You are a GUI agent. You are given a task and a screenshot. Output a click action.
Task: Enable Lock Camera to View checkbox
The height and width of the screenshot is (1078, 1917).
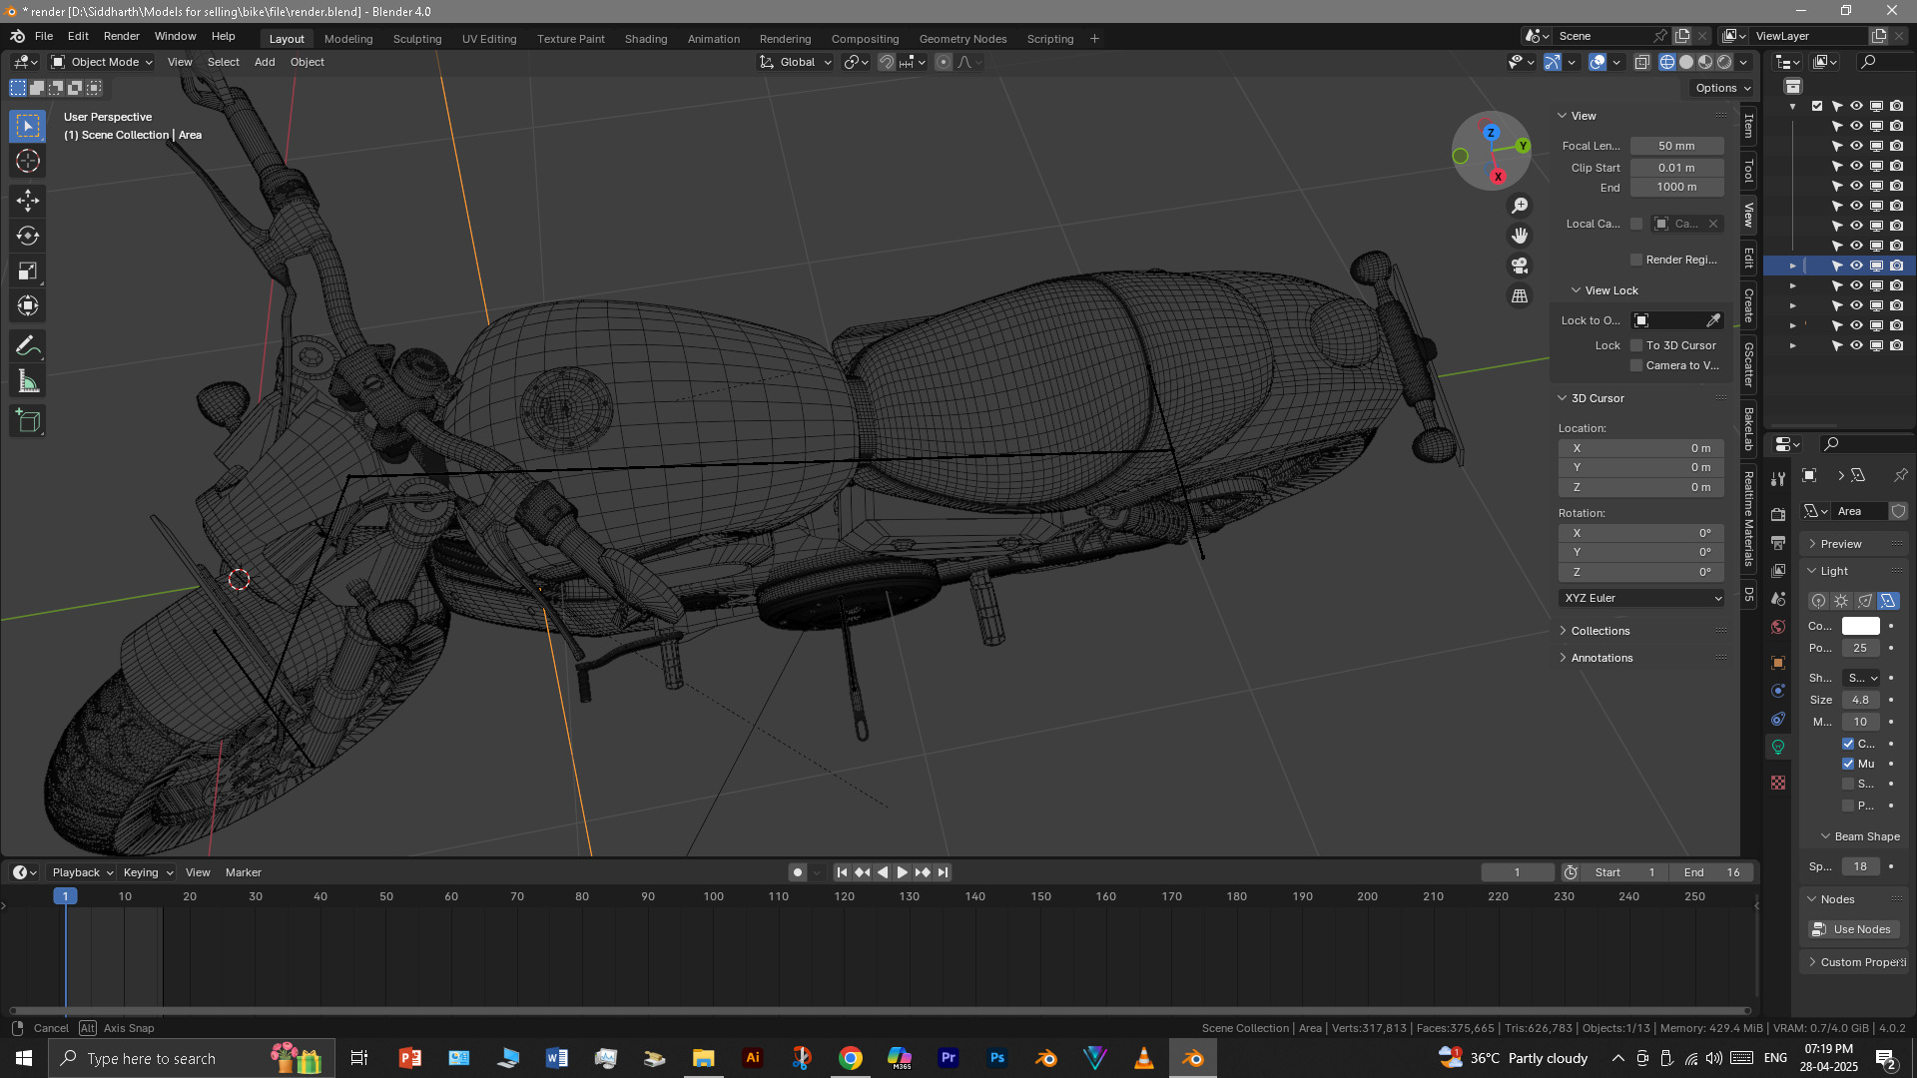(x=1636, y=365)
